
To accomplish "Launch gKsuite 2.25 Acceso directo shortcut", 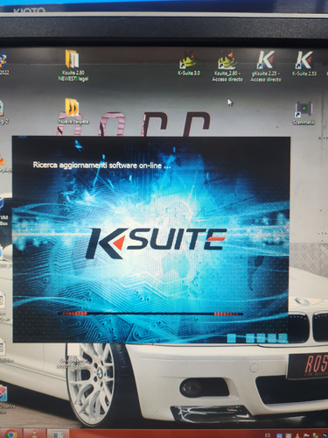I will [266, 66].
